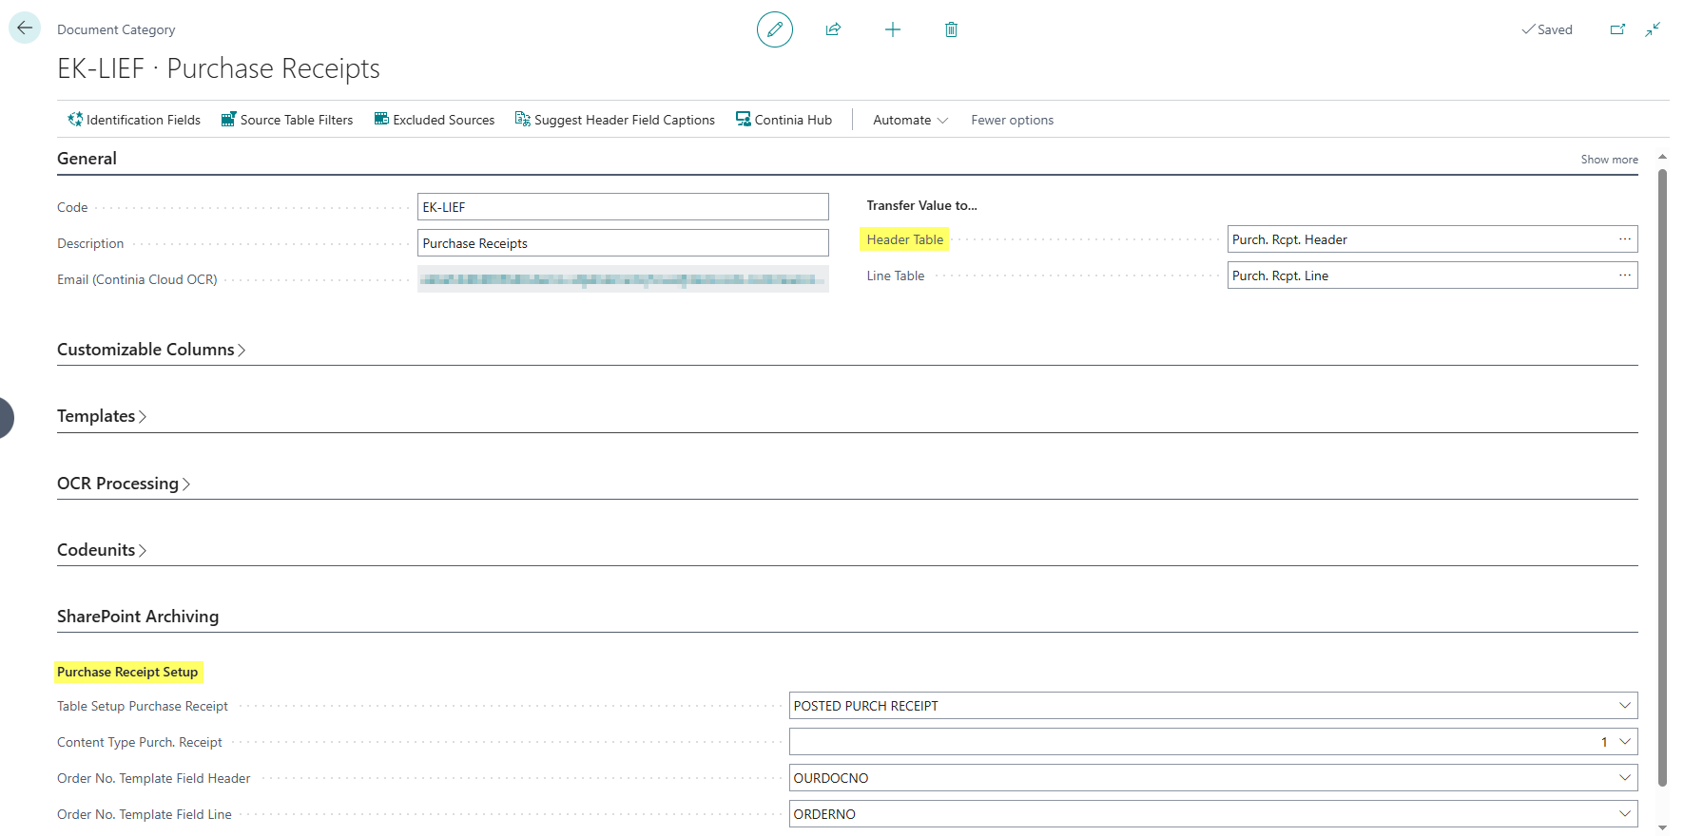Open page in new window icon
The image size is (1684, 836).
(x=1617, y=29)
